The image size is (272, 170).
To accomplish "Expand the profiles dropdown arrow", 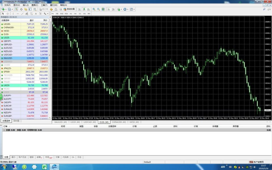I will tap(13, 9).
